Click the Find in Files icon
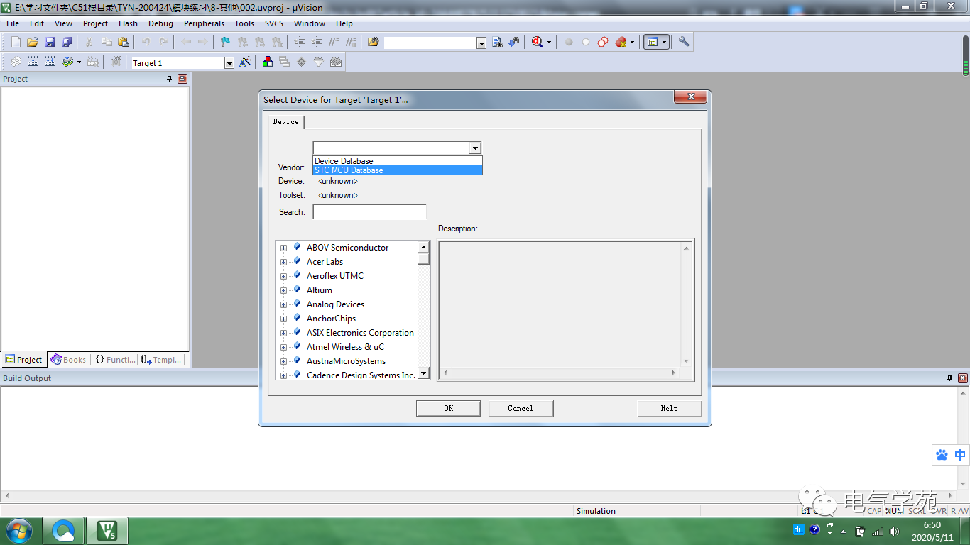The width and height of the screenshot is (970, 545). [373, 42]
